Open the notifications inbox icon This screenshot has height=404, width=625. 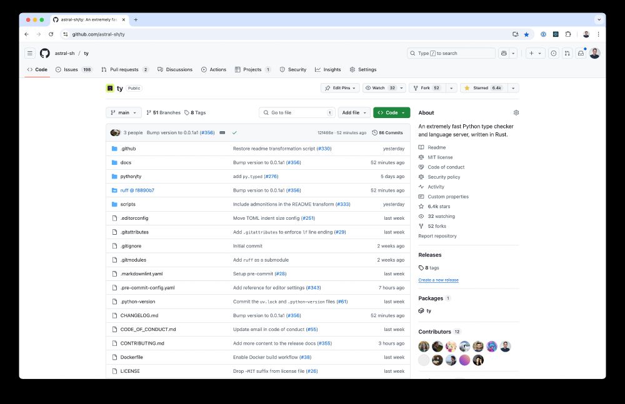tap(581, 53)
